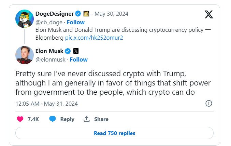Follow the @cb_doge account
Viewport: 231px width, 146px height.
(75, 22)
